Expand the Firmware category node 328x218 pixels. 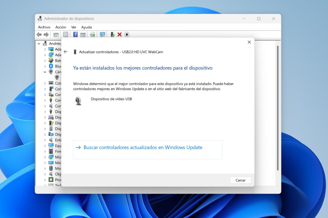(45, 151)
